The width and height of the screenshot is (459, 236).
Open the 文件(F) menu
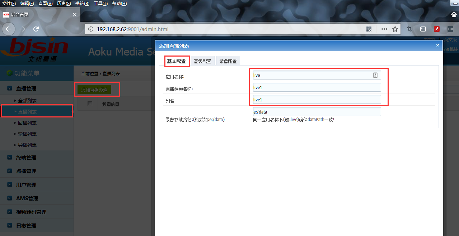point(9,4)
